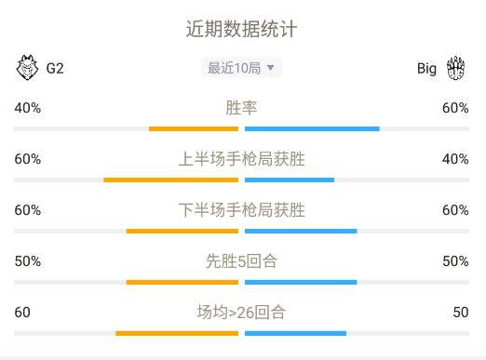Click the 场均>26回合 stat label

241,313
